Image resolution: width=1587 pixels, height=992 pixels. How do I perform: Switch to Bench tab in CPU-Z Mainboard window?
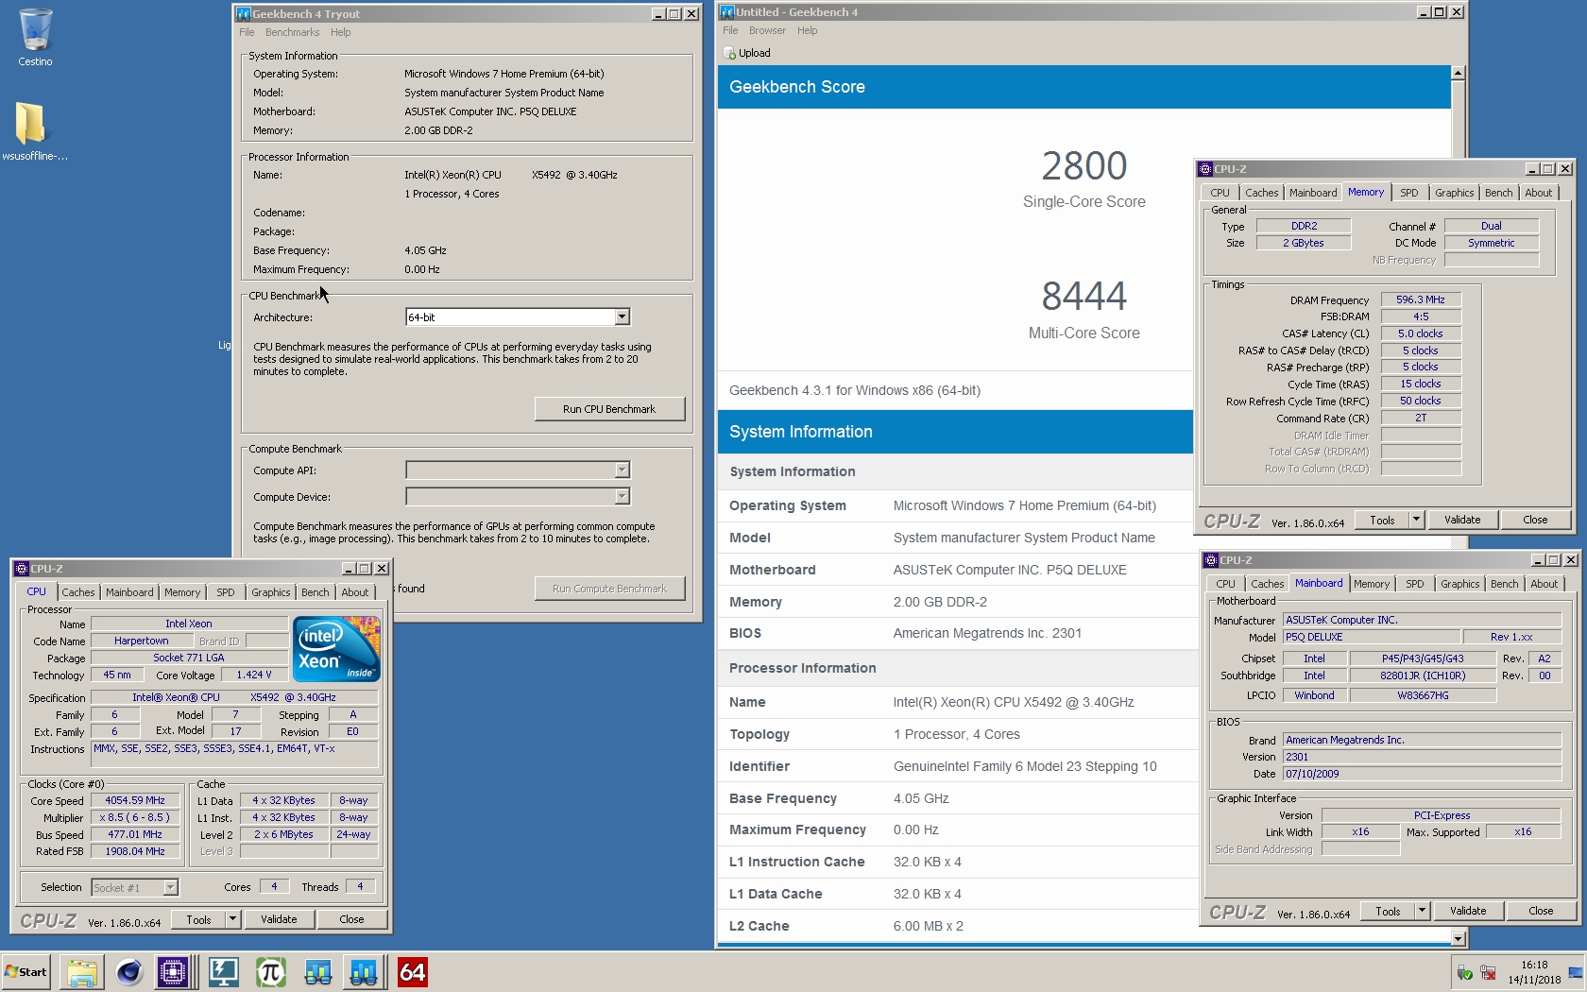[1504, 584]
